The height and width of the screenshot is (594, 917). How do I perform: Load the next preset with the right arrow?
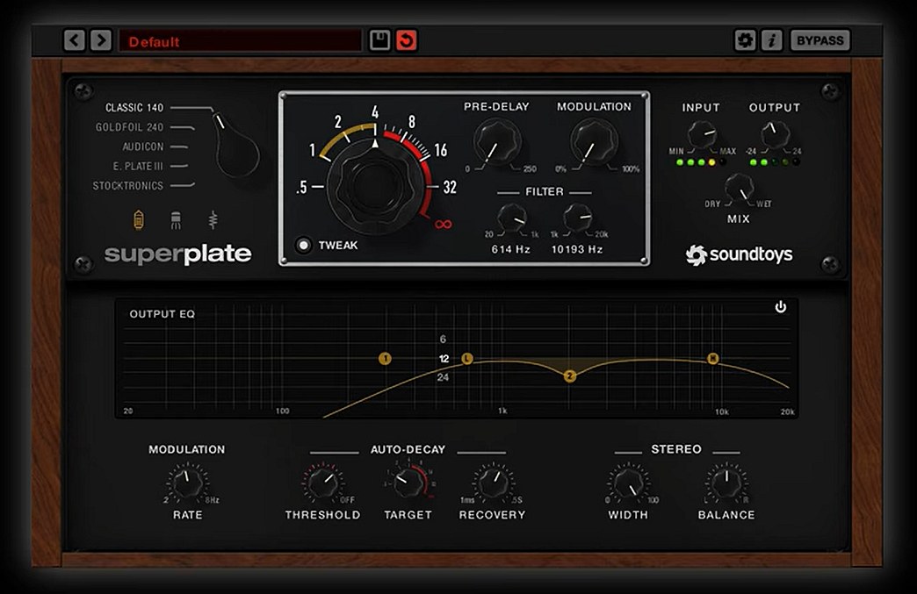[101, 40]
